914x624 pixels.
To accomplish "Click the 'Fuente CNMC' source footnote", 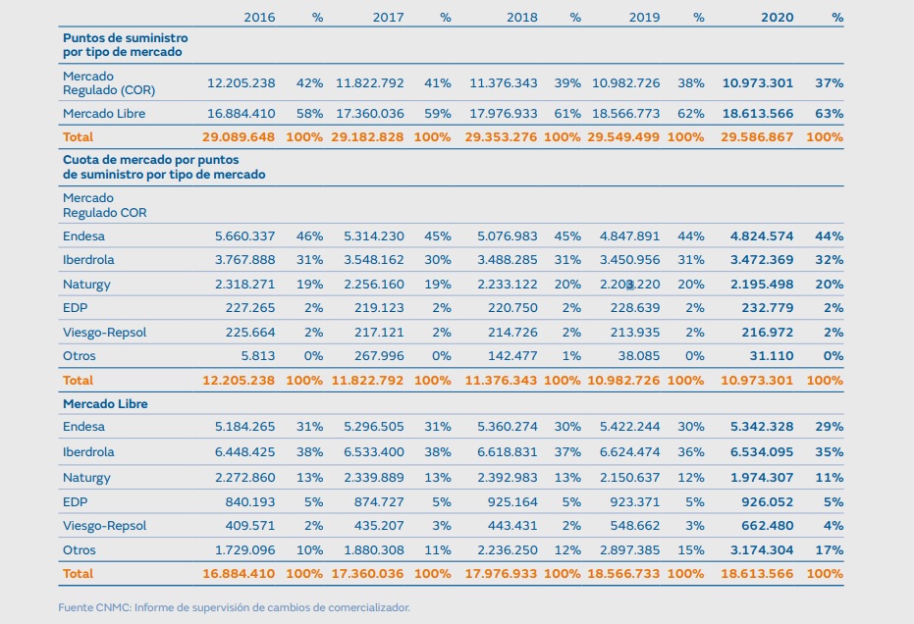I will [x=234, y=607].
